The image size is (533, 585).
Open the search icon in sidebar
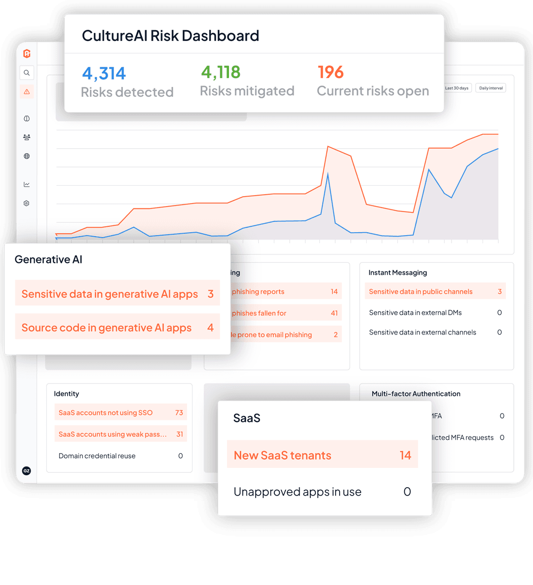tap(27, 73)
